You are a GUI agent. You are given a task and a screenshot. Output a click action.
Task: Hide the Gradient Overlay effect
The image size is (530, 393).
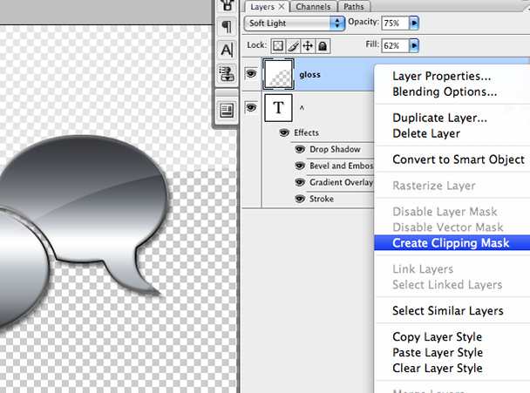coord(300,182)
